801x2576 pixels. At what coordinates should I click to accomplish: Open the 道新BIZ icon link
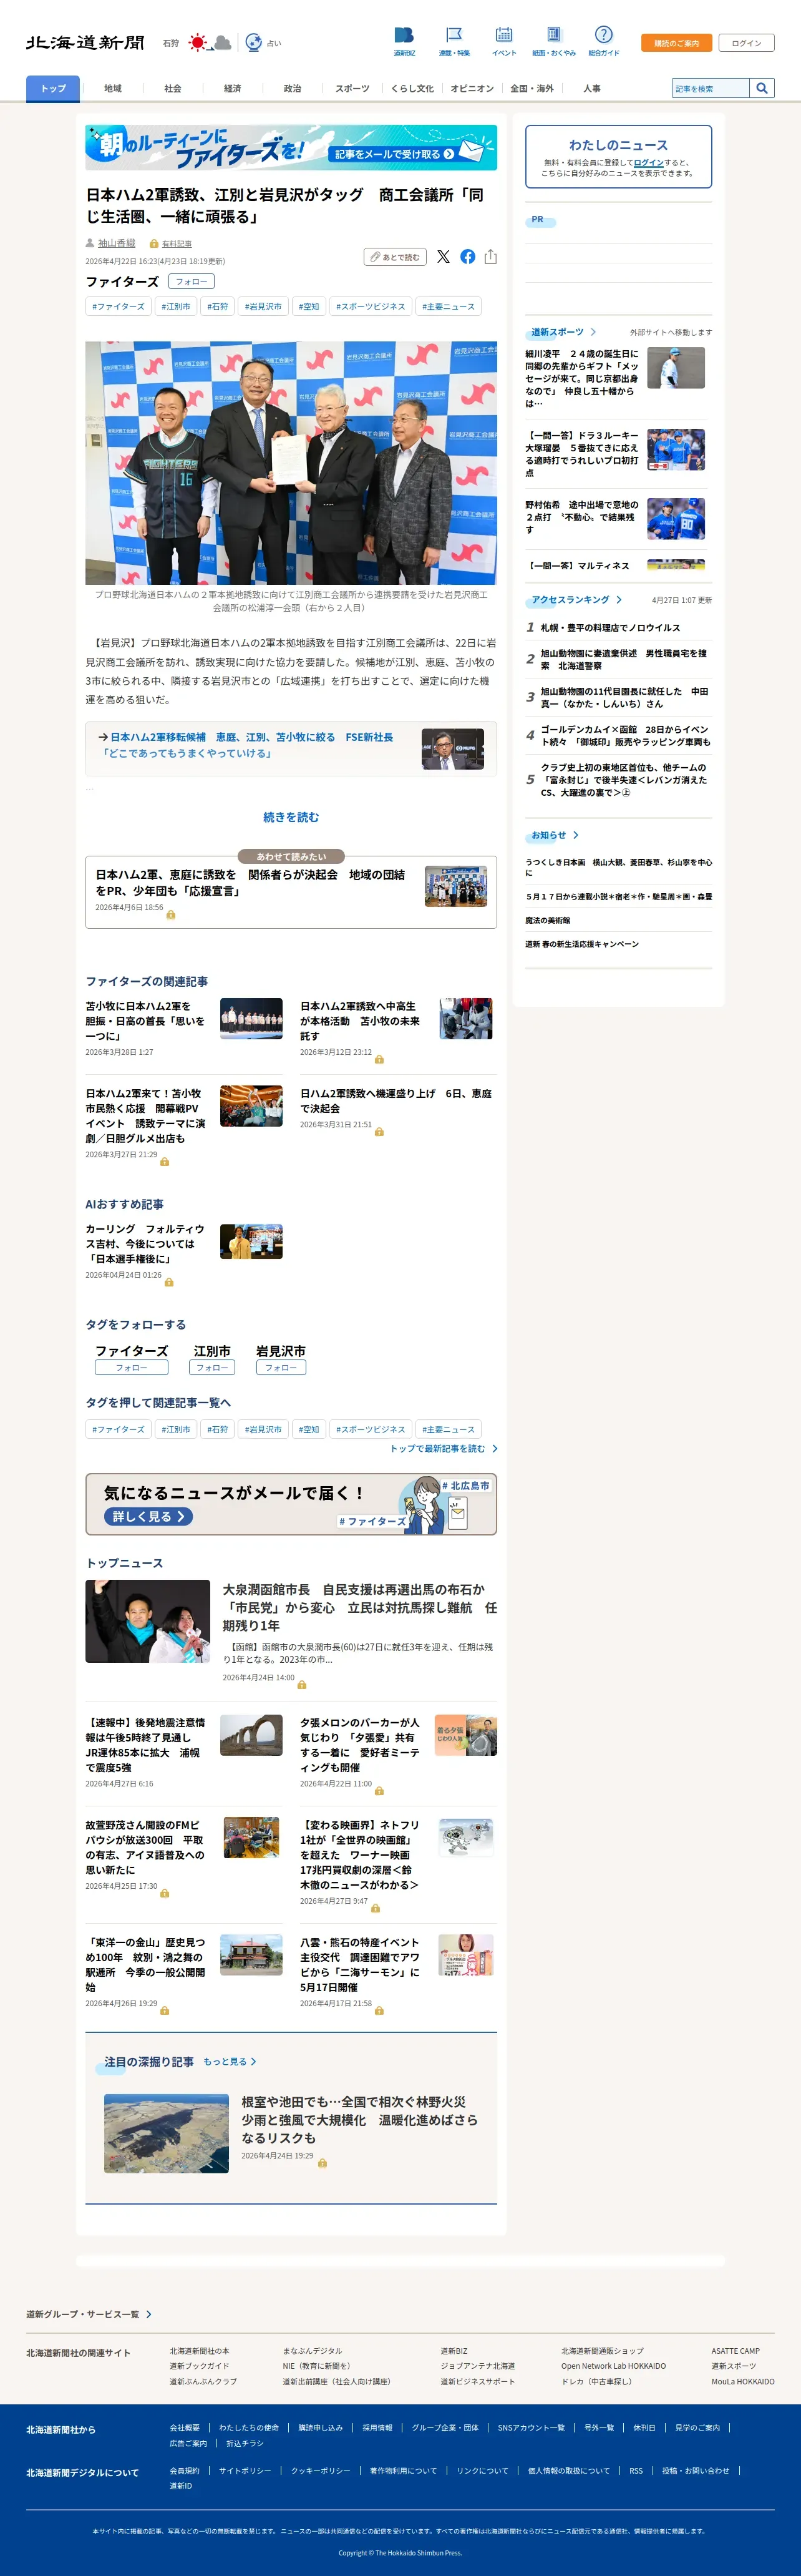coord(404,40)
